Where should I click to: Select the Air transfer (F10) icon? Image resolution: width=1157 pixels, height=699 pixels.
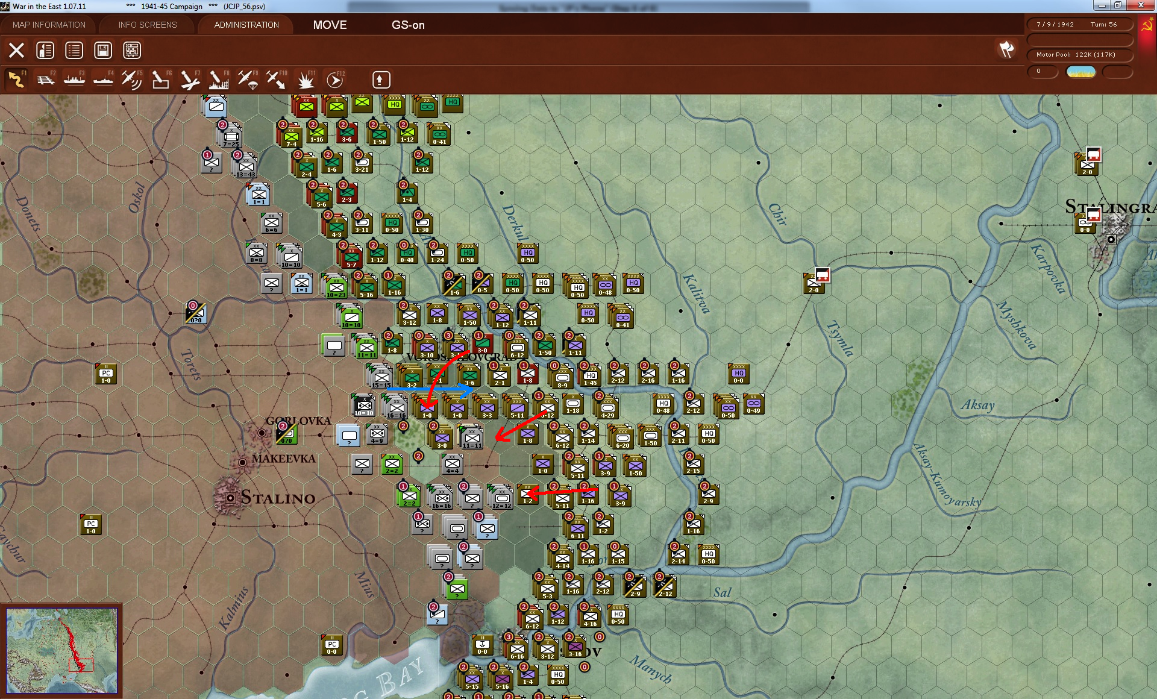point(277,80)
